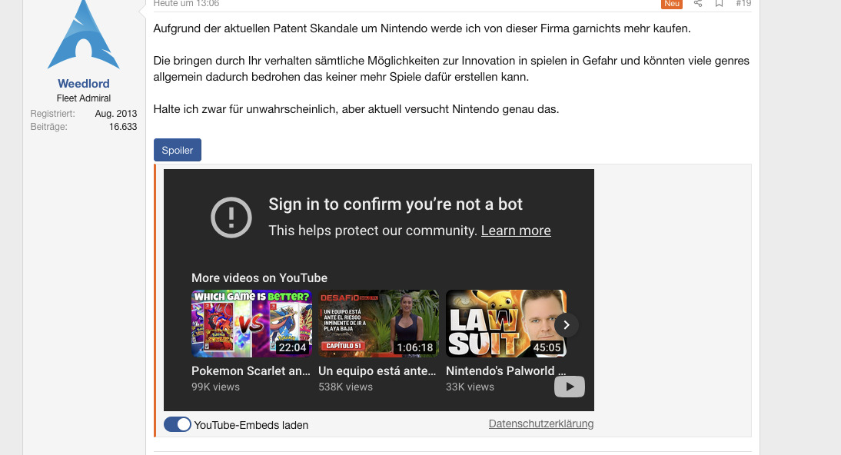Viewport: 841px width, 455px height.
Task: Click the 16.633 Beiträge count
Action: [x=123, y=127]
